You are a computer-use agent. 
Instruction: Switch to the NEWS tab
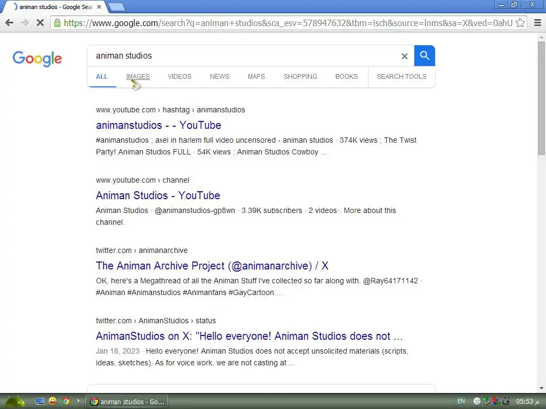click(x=219, y=77)
